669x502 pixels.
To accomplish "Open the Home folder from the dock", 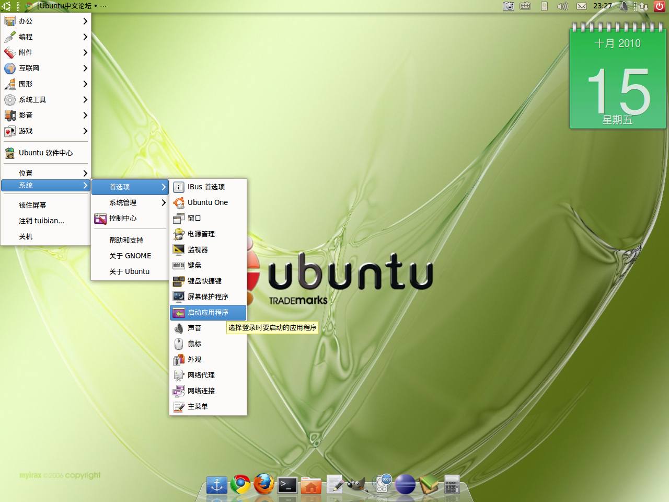I will pos(311,485).
